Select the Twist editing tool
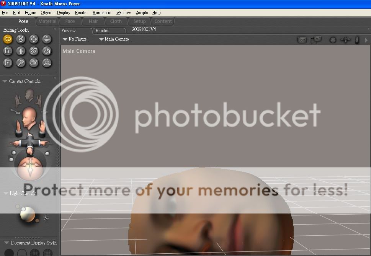The width and height of the screenshot is (371, 256). pos(21,39)
